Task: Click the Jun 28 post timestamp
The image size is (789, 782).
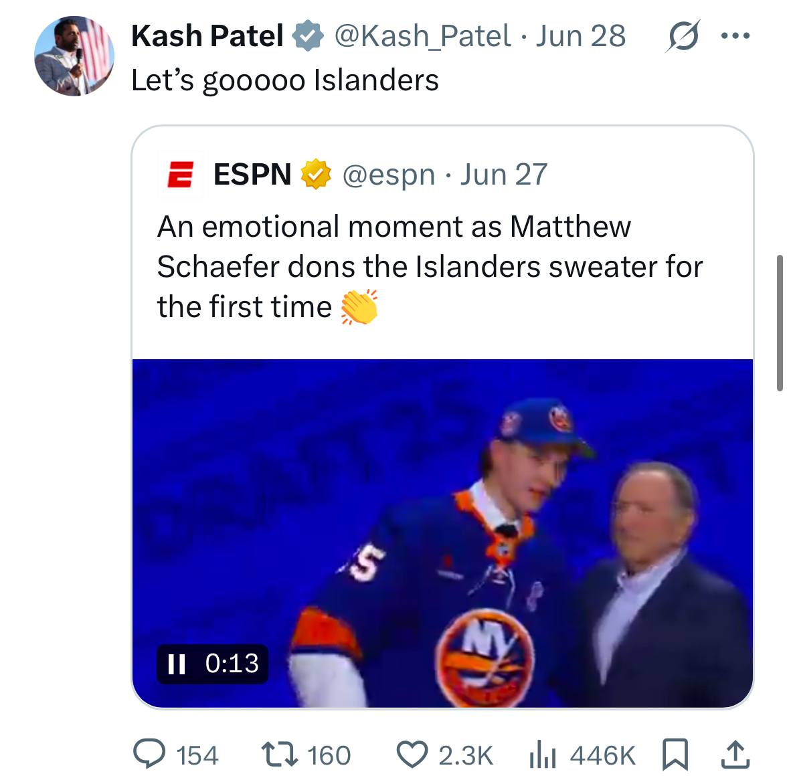Action: coord(580,36)
